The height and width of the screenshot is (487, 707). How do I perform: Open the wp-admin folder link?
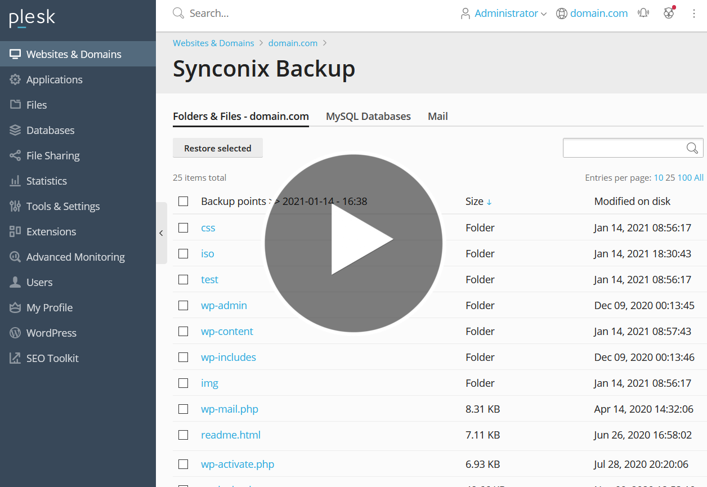pyautogui.click(x=223, y=306)
